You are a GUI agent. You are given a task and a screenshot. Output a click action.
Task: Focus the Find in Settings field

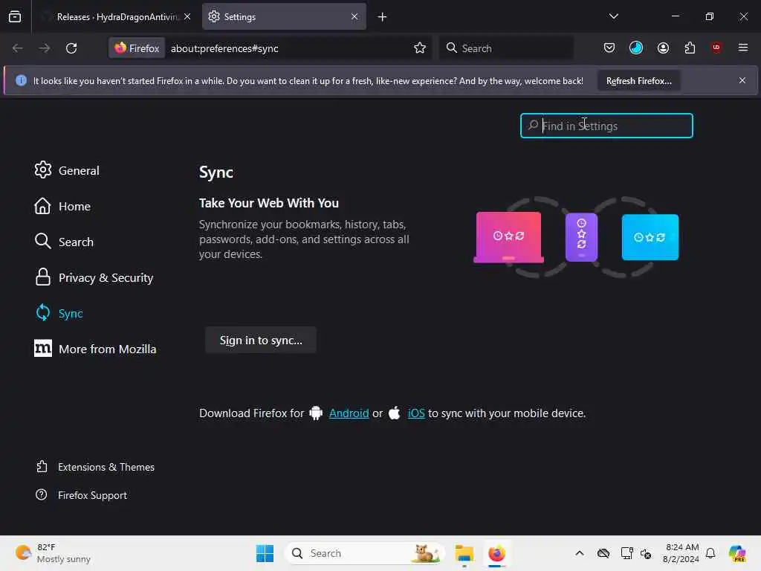(x=606, y=126)
